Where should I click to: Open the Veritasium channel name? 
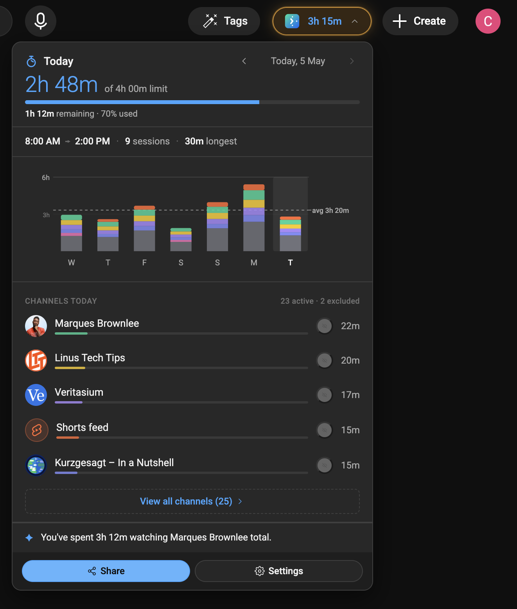pyautogui.click(x=79, y=392)
